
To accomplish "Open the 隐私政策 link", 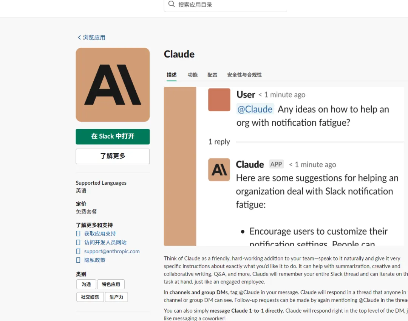I will coord(95,260).
